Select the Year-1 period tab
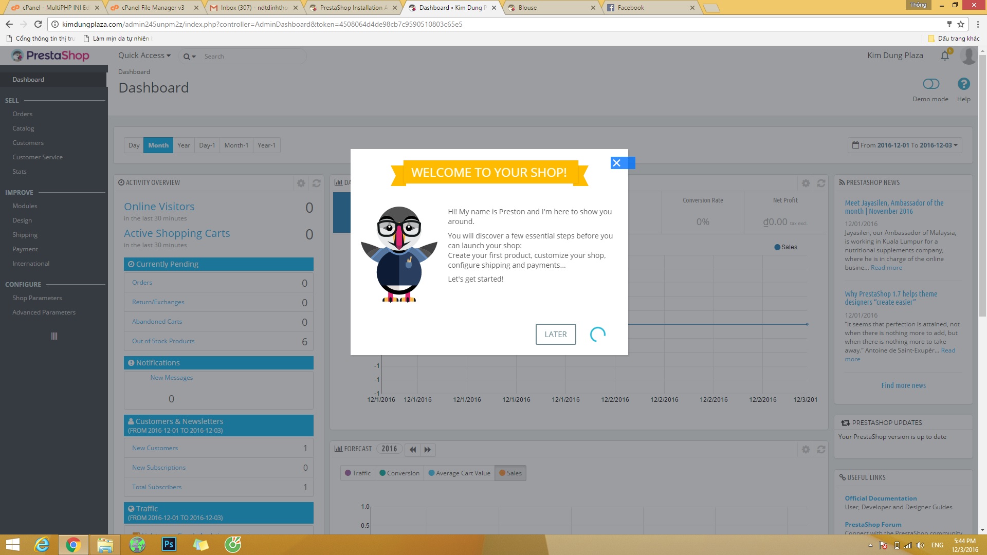987x555 pixels. 266,145
